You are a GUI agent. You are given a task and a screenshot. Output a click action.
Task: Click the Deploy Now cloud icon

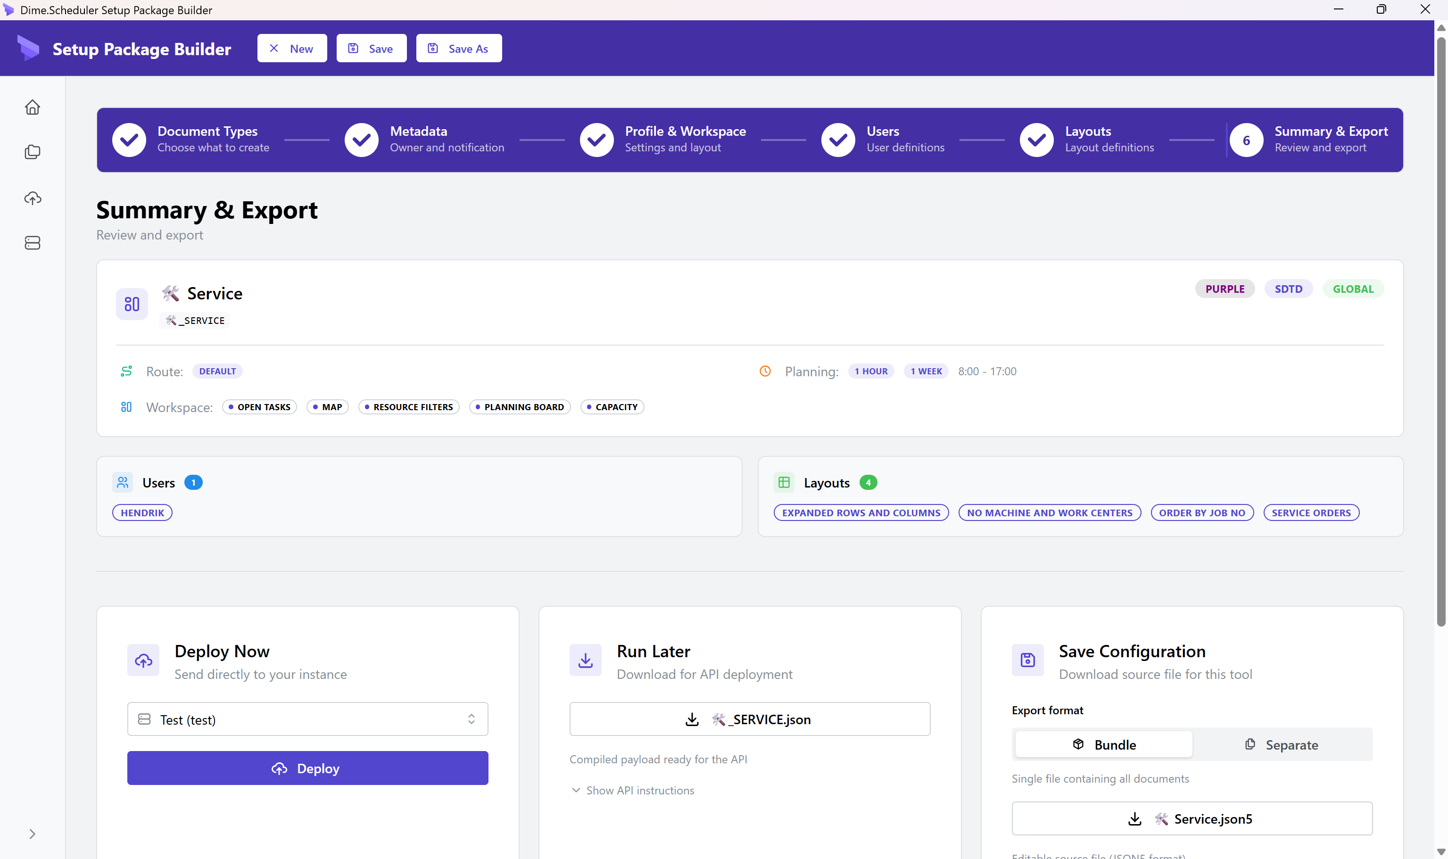coord(143,660)
